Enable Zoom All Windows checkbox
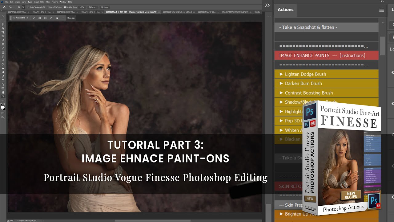Screen dimensions: 394x222 [x=48, y=7]
